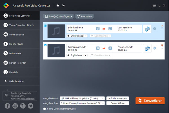
Task: Open the YouTube social icon
Action: point(15,106)
